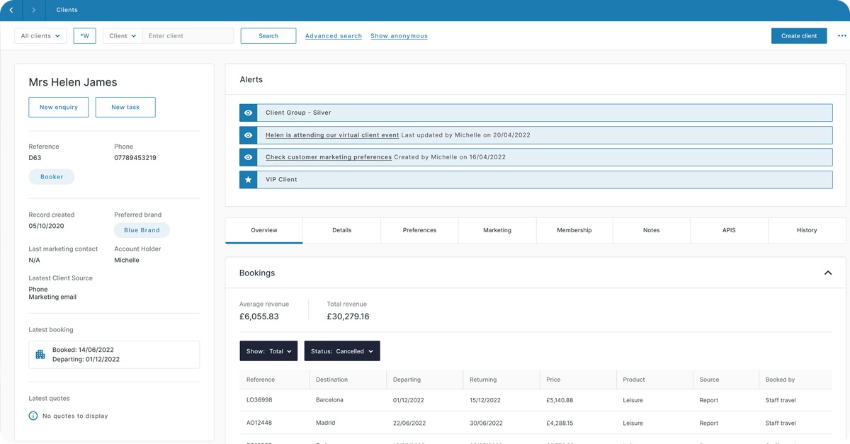Click the info icon near No quotes message
850x444 pixels.
33,416
